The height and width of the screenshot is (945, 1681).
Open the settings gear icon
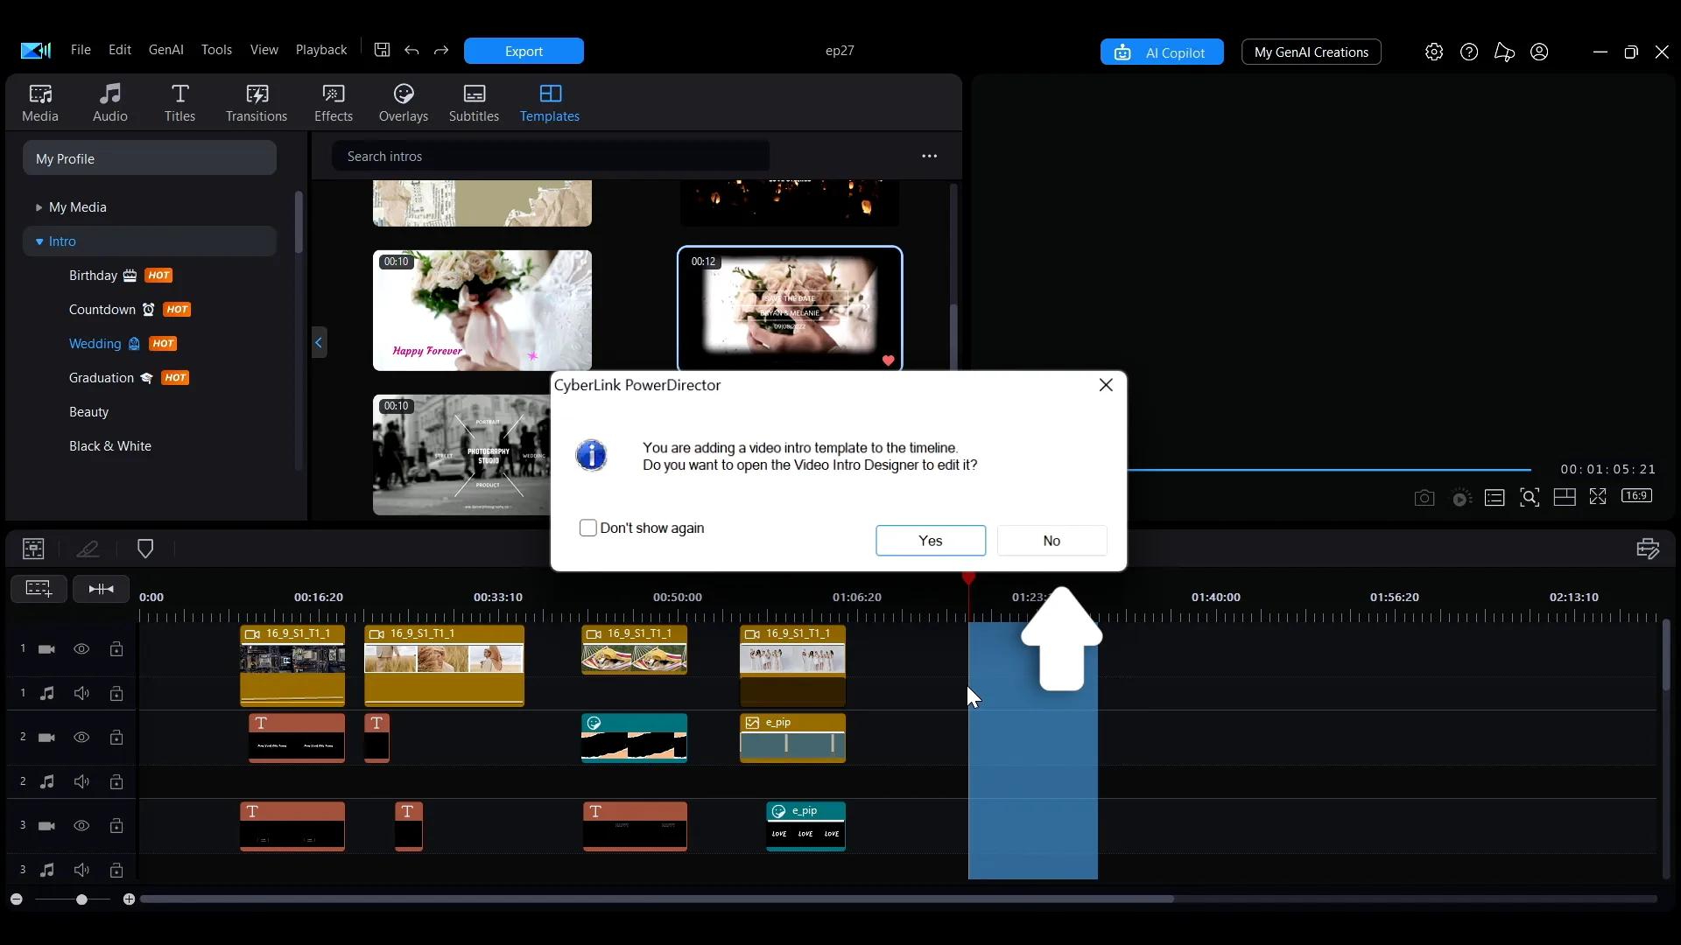point(1434,52)
